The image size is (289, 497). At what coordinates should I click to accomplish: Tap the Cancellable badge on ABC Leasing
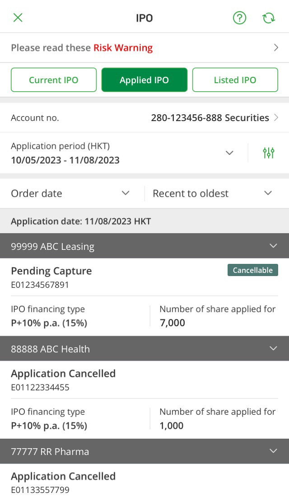252,270
